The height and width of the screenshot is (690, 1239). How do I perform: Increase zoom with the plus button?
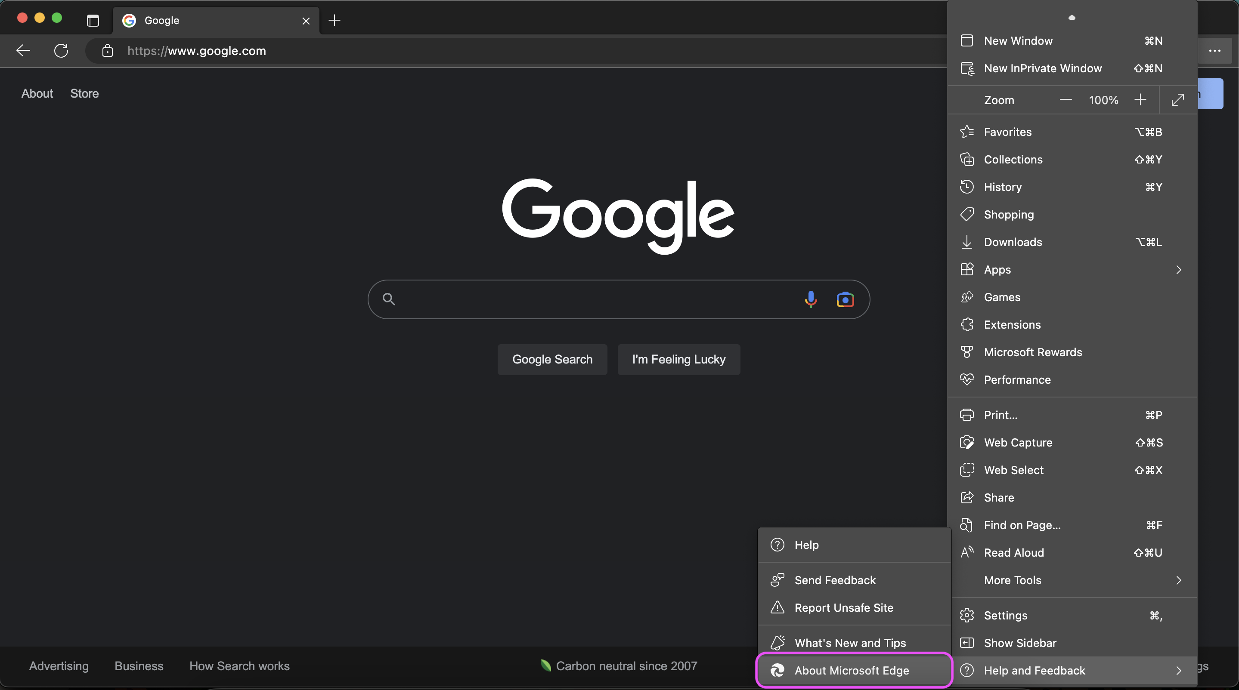[1140, 100]
